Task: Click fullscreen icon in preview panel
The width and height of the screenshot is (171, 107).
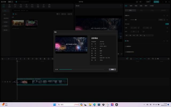Action: pos(122,54)
